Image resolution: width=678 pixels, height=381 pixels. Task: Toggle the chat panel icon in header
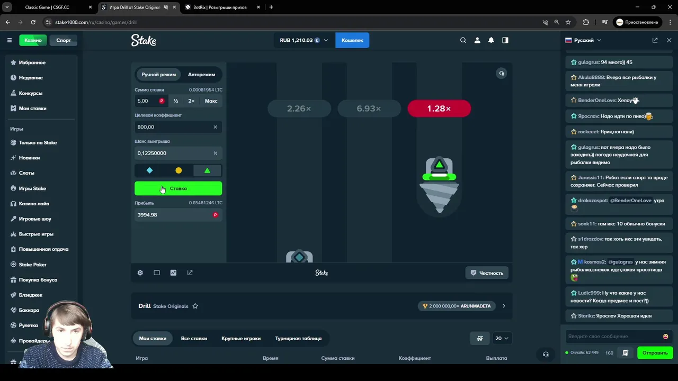[505, 40]
